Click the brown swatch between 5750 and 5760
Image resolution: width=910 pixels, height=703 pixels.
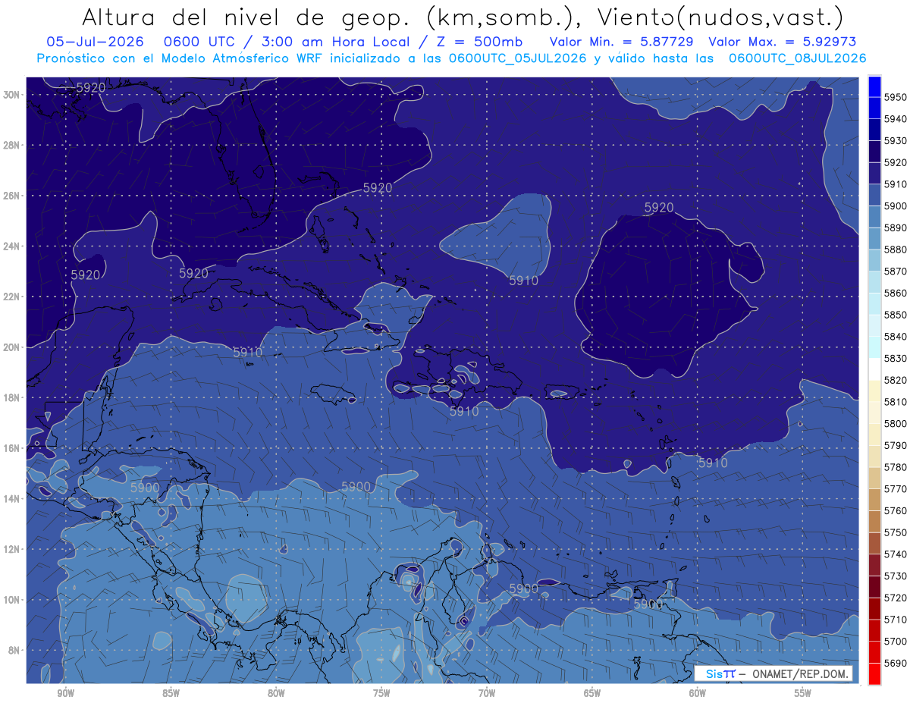pyautogui.click(x=874, y=522)
